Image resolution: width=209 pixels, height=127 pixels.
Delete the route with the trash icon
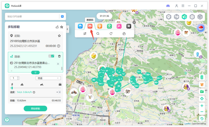[x=59, y=56]
